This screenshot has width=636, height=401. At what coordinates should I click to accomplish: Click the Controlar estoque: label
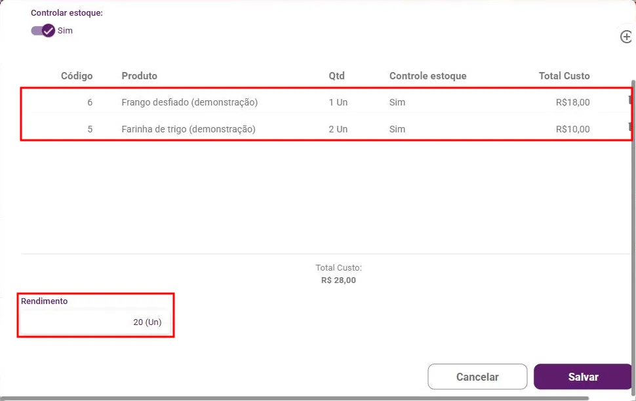click(x=67, y=12)
